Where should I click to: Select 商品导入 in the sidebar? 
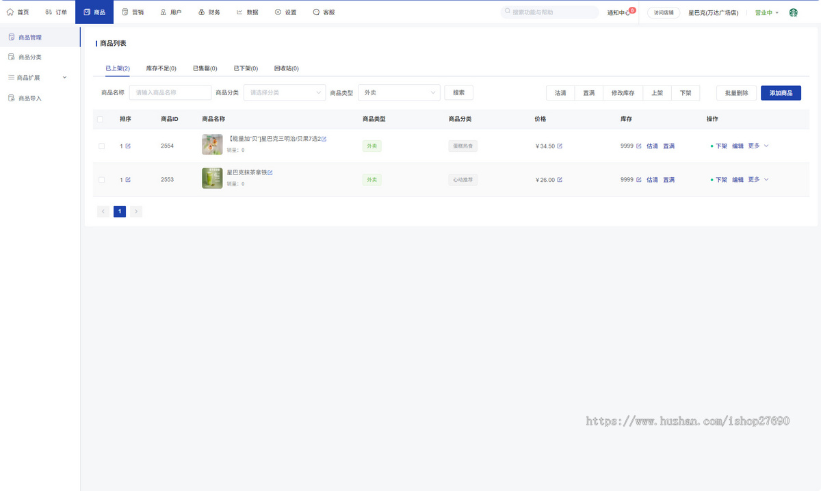pyautogui.click(x=40, y=98)
